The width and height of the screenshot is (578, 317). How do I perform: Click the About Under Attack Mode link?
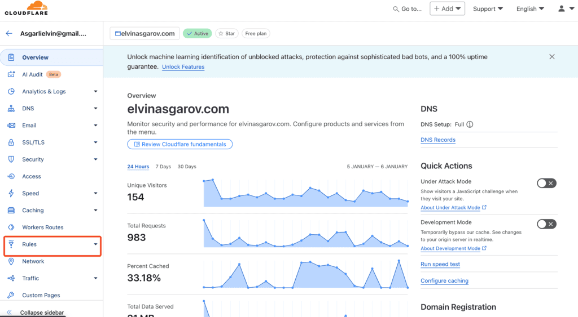[450, 207]
